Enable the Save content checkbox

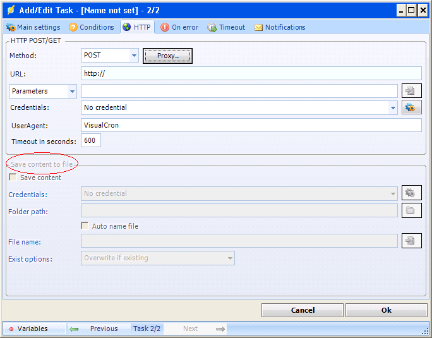(x=13, y=178)
